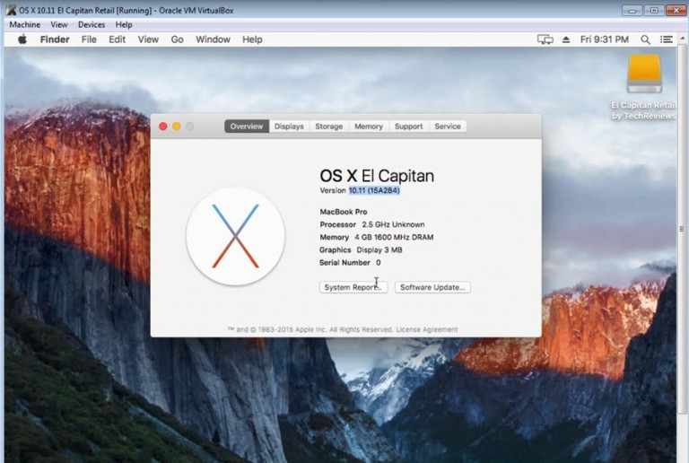Open the Go menu
Image resolution: width=689 pixels, height=463 pixels.
click(x=177, y=39)
